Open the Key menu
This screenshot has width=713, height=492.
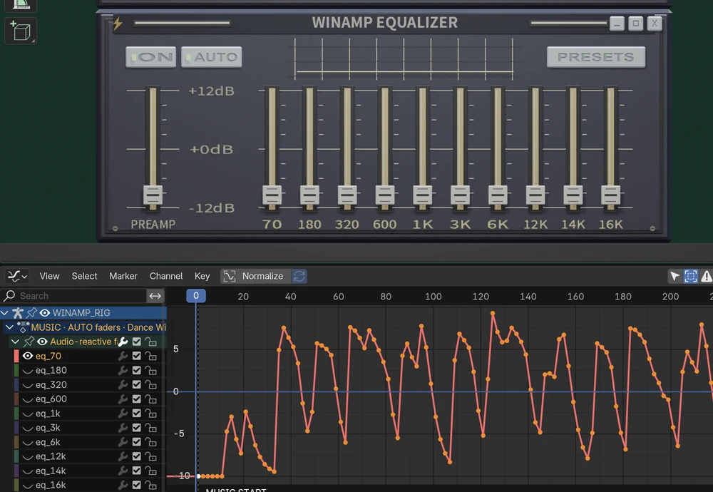pyautogui.click(x=202, y=276)
